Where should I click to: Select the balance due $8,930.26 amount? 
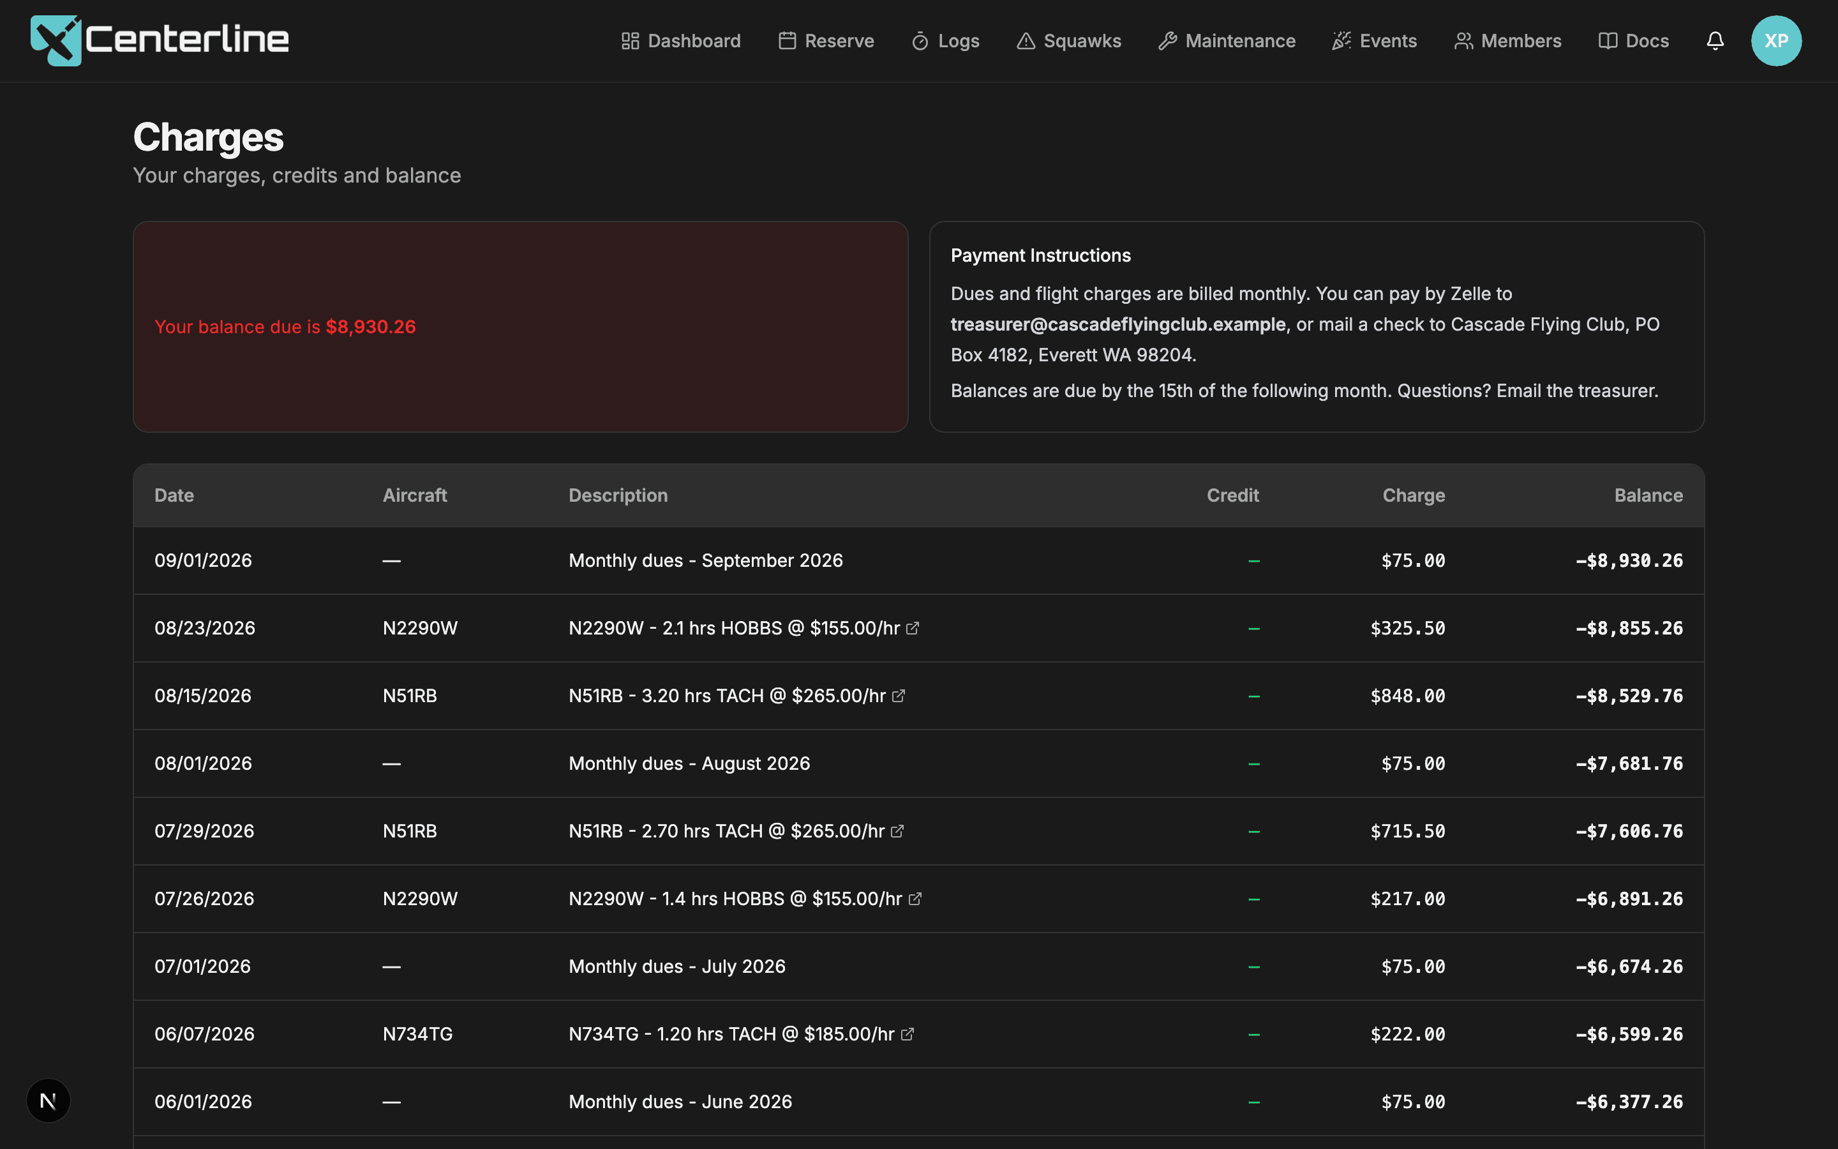click(x=371, y=327)
